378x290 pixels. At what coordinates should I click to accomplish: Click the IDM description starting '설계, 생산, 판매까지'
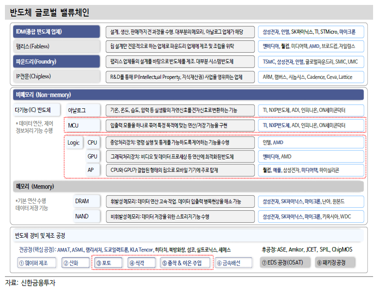[x=180, y=32]
